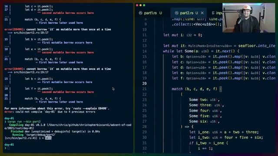The height and width of the screenshot is (156, 278).
Task: Click 'let i_one: u16 = a + two + three;'
Action: click(x=224, y=132)
